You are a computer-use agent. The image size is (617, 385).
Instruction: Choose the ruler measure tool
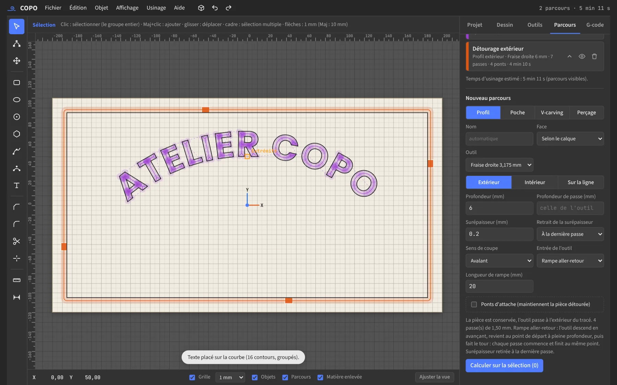(x=16, y=280)
